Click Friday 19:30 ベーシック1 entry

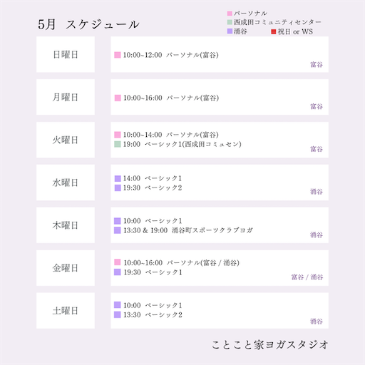(148, 272)
